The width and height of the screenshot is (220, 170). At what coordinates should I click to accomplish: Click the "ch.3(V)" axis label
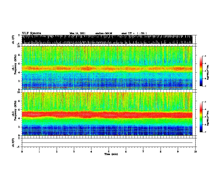13,142
